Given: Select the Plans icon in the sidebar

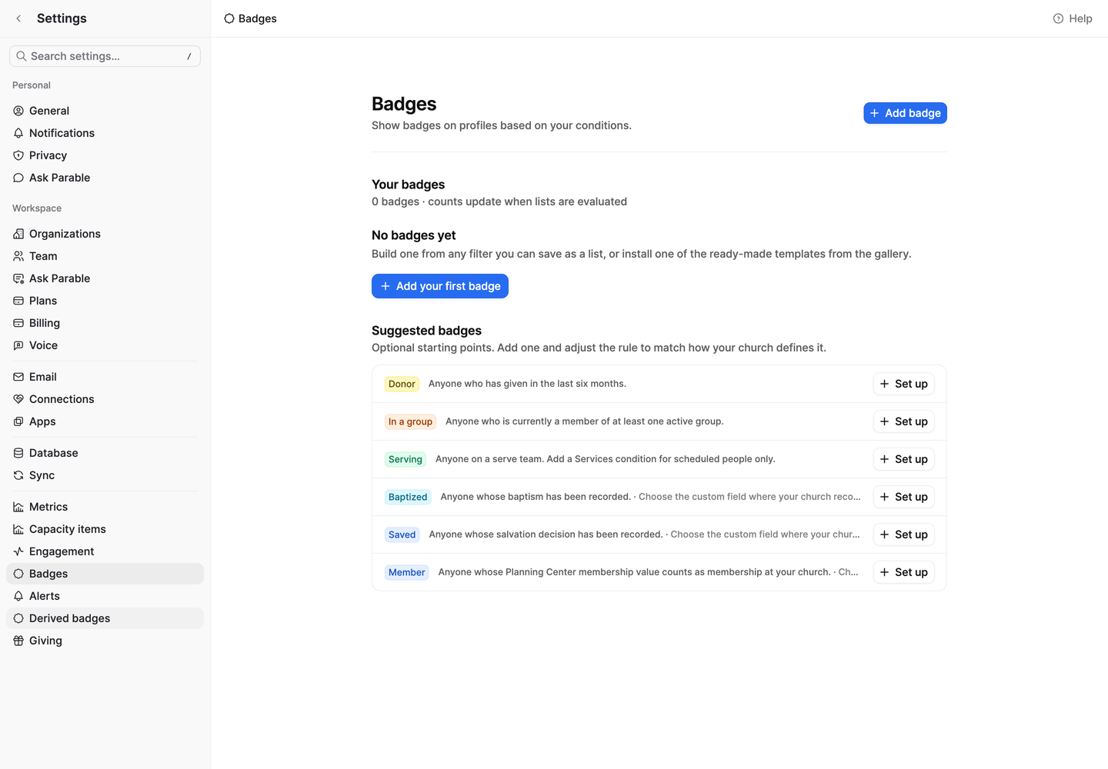Looking at the screenshot, I should click(x=18, y=301).
